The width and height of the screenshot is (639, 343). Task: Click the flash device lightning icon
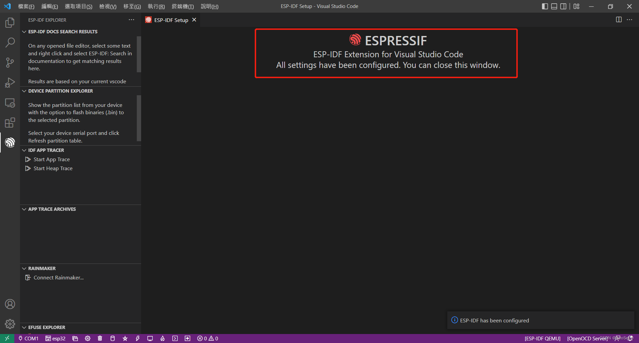(137, 338)
